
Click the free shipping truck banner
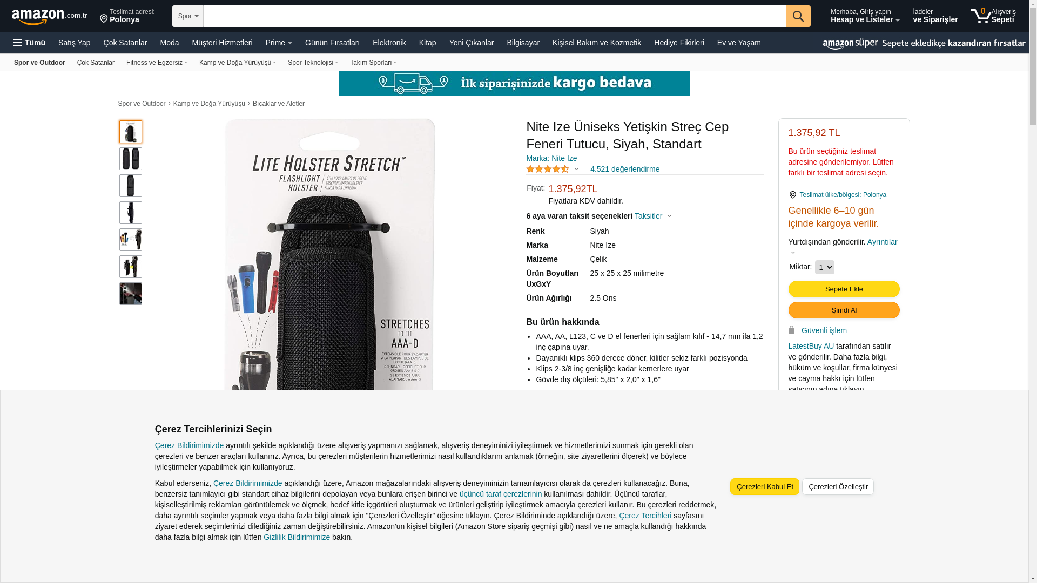514,83
